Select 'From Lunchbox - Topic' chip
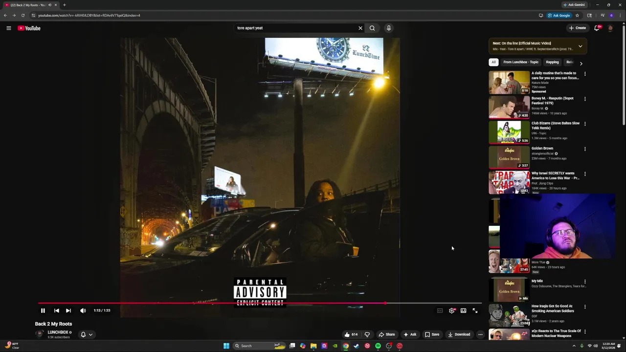This screenshot has height=352, width=626. [521, 62]
